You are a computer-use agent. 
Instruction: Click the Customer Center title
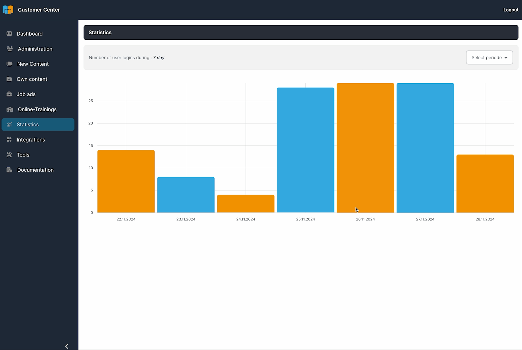(39, 10)
